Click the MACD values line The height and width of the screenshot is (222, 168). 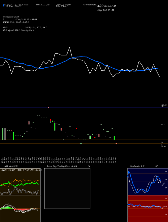click(16, 22)
